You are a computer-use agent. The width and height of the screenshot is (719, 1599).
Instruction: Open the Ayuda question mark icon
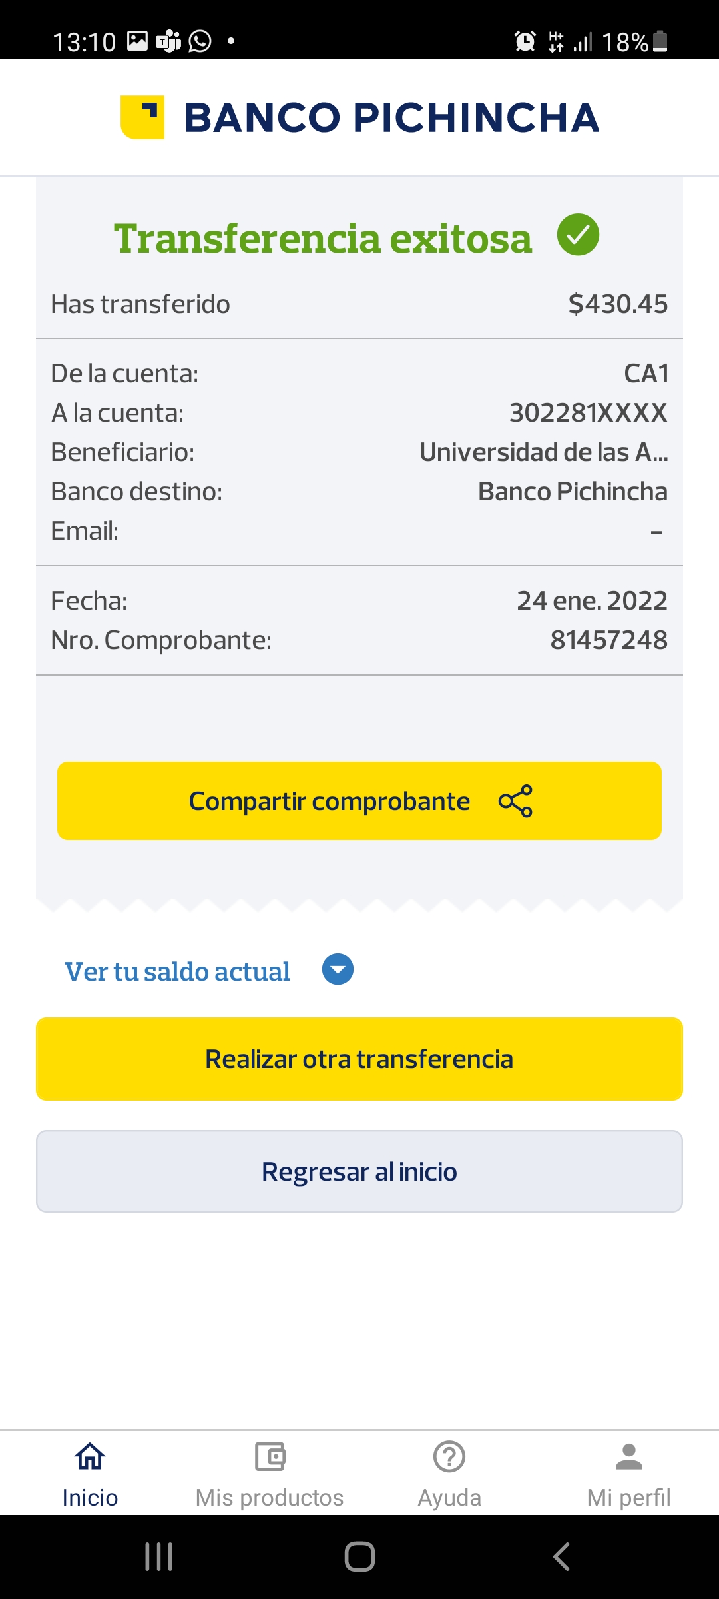[449, 1456]
